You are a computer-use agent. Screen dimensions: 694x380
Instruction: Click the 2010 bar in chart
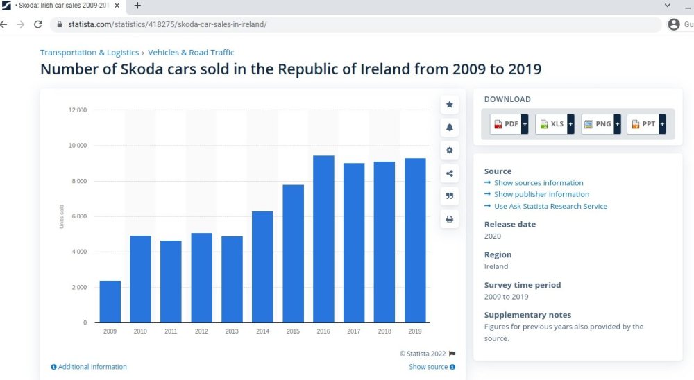coord(140,279)
